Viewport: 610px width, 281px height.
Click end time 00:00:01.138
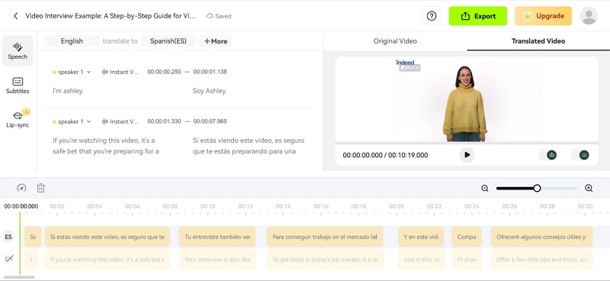(210, 72)
